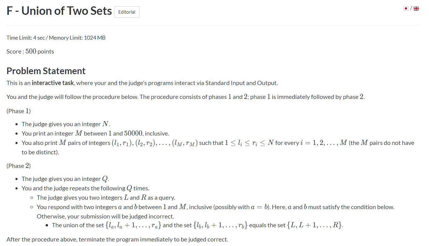
Task: Click the "F - Union of Two Sets" title
Action: point(59,11)
